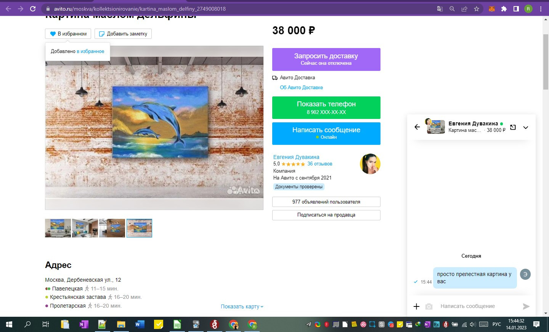
Task: Click Добавить заметку button
Action: pos(123,34)
